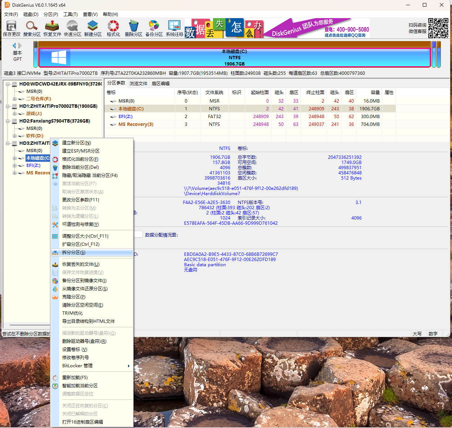
Task: Click icon beside 恢复丢失的文件(U)
Action: (55, 264)
